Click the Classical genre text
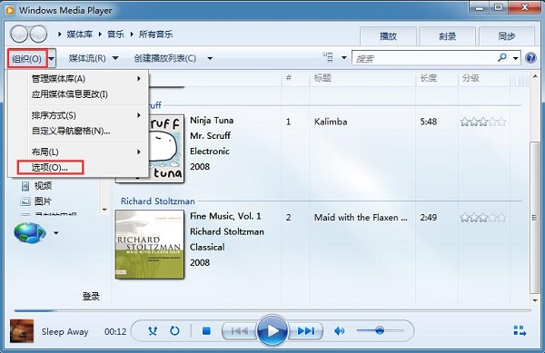545x353 pixels. click(x=207, y=247)
